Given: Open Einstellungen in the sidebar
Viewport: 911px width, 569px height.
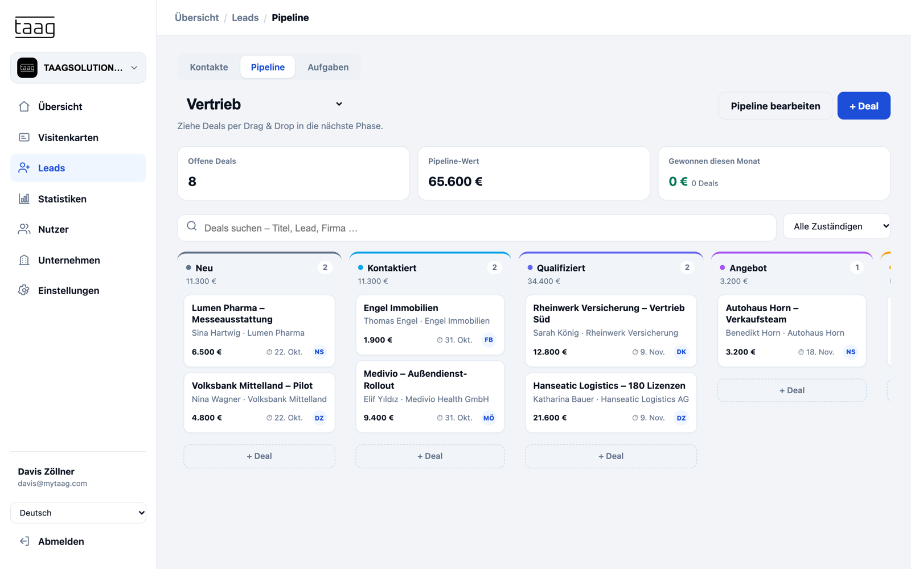Looking at the screenshot, I should click(78, 290).
